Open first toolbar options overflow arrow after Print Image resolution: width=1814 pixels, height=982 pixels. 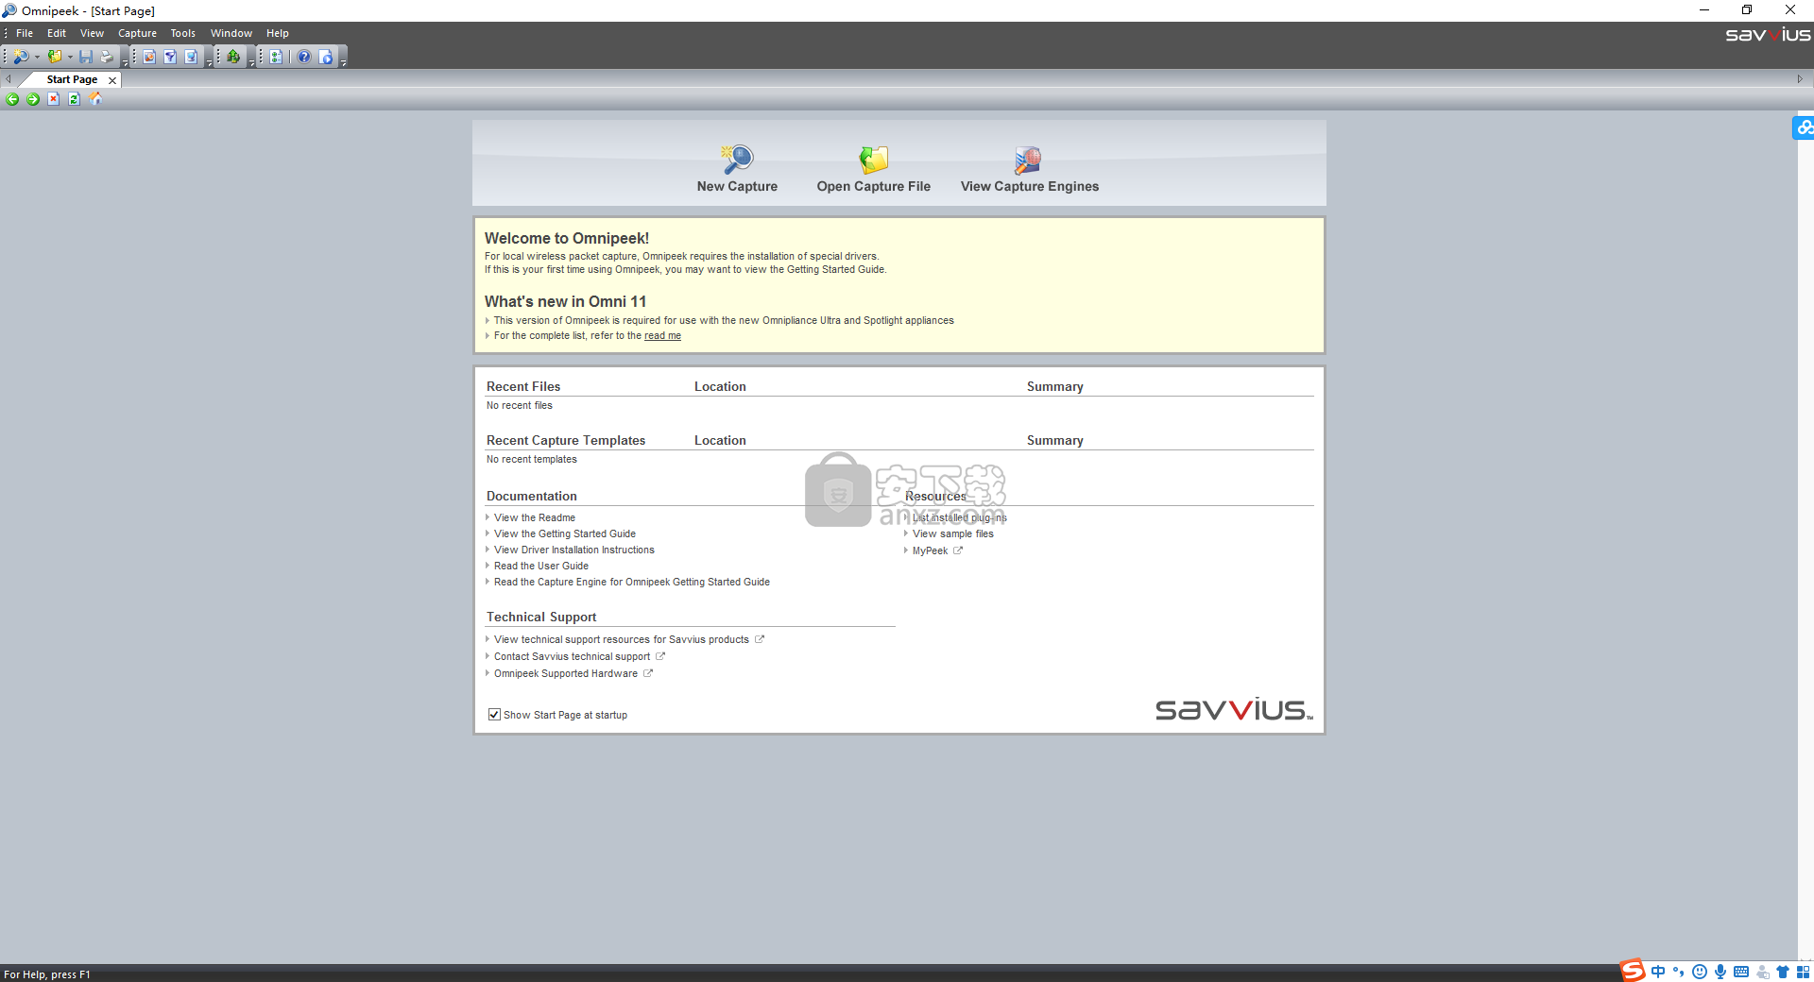[x=125, y=60]
